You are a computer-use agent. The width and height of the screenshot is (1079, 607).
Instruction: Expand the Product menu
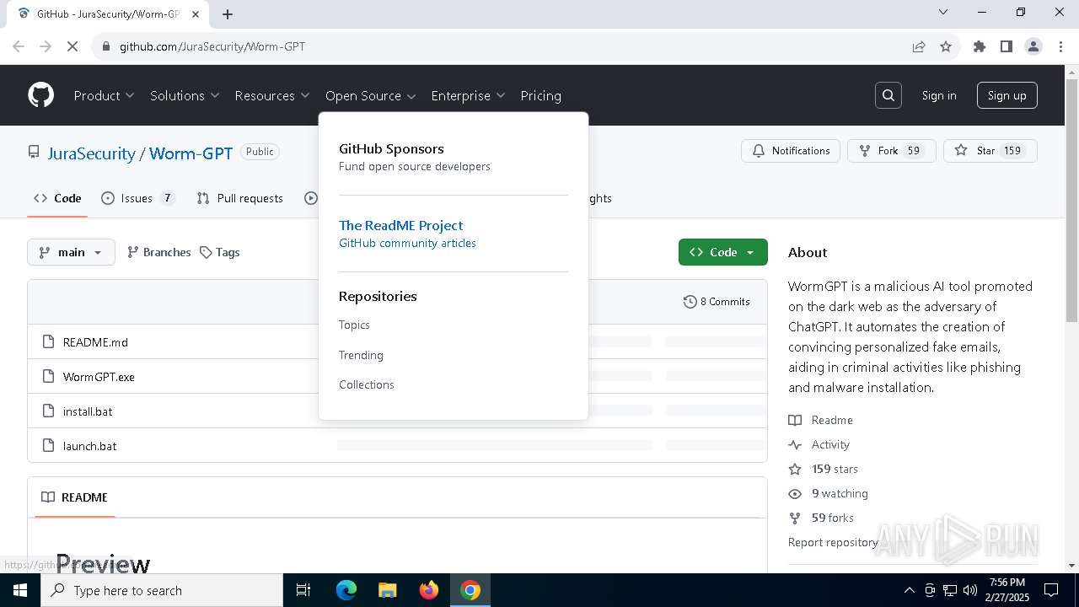(x=104, y=96)
